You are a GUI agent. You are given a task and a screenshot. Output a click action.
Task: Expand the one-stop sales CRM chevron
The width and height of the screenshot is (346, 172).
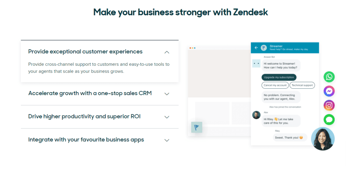coord(167,94)
